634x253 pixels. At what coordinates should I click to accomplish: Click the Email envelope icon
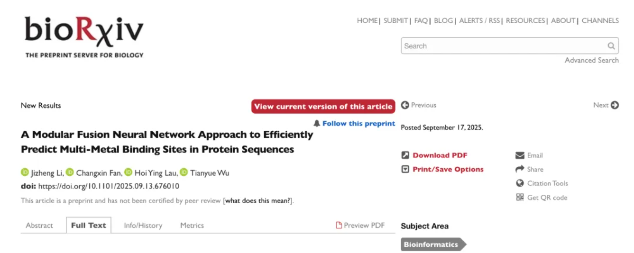pos(520,155)
